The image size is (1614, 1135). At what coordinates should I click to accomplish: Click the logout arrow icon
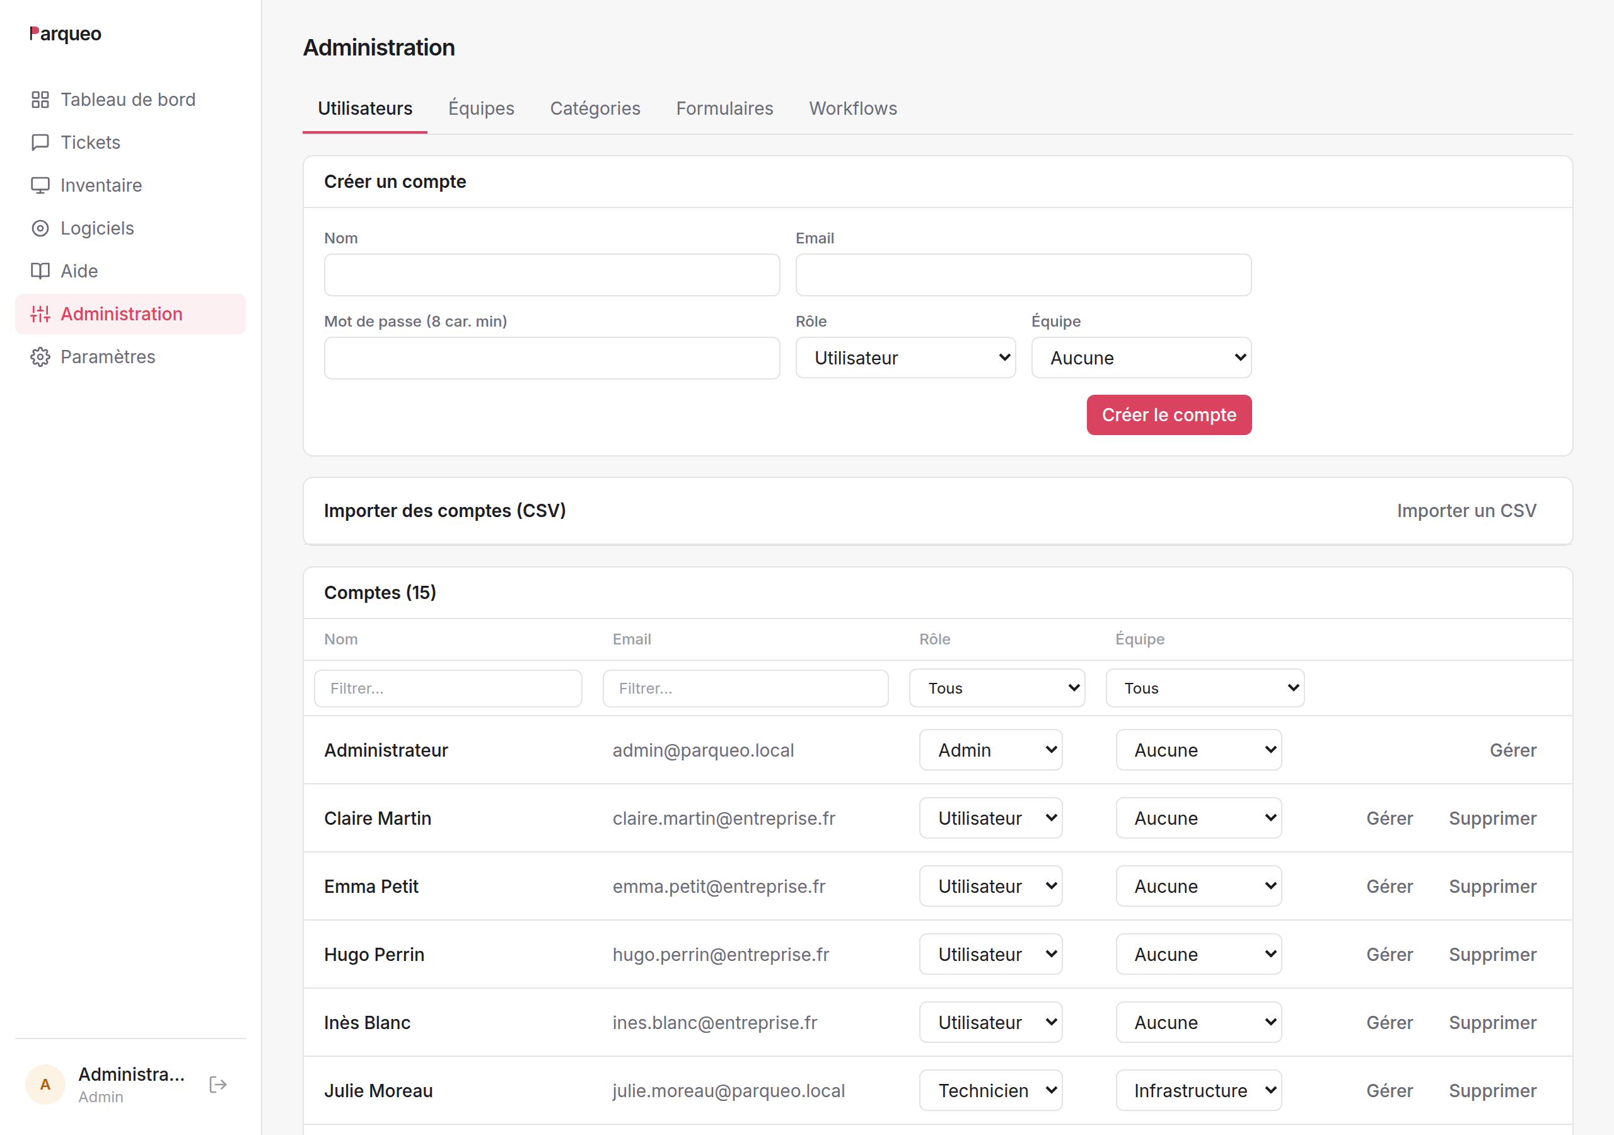coord(218,1085)
